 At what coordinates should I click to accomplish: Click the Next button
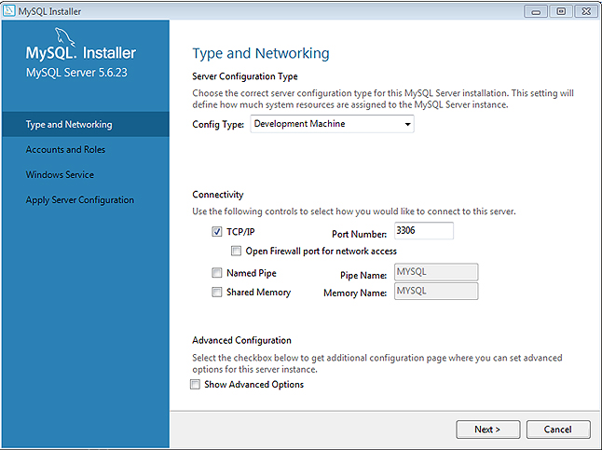coord(487,430)
